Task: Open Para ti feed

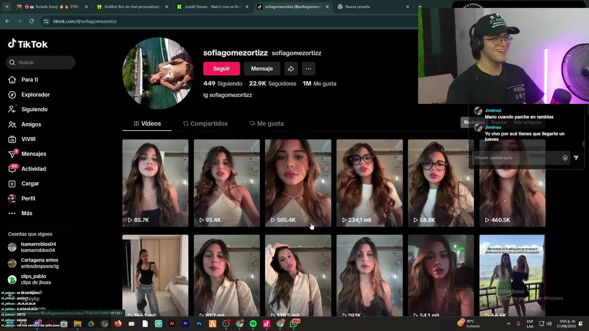Action: coord(23,80)
